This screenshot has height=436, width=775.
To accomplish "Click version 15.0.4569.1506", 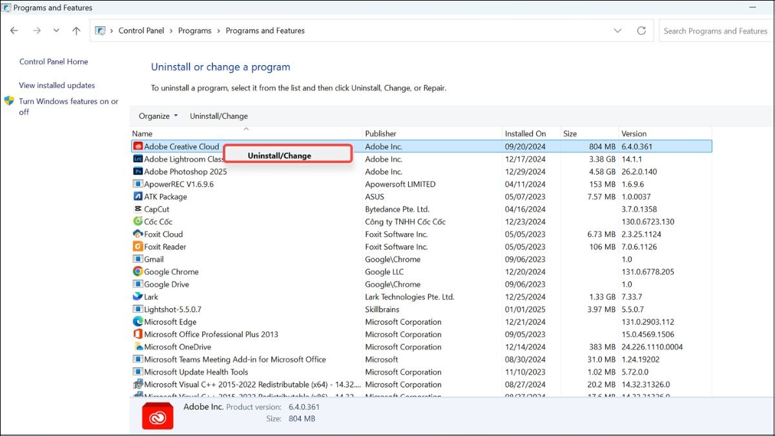I will tap(648, 335).
